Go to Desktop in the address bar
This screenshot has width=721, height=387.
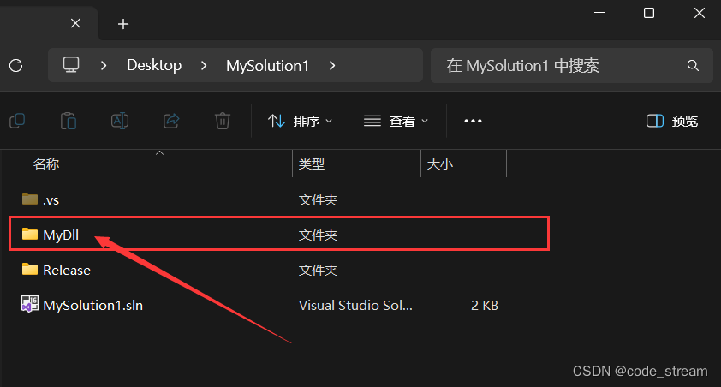click(x=154, y=65)
